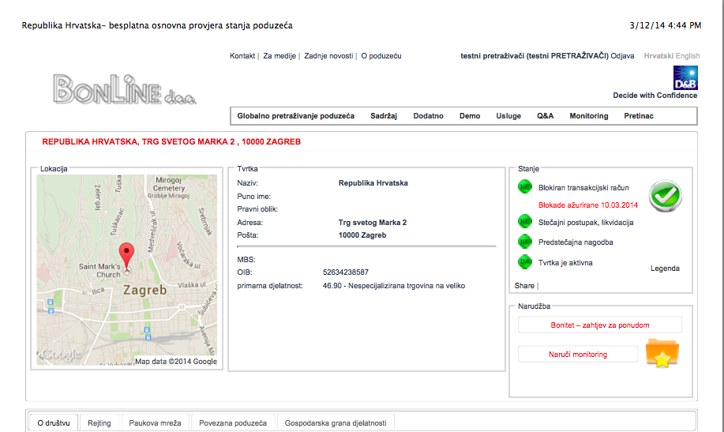This screenshot has height=432, width=724.
Task: Click the Odjava logout link
Action: tap(623, 56)
